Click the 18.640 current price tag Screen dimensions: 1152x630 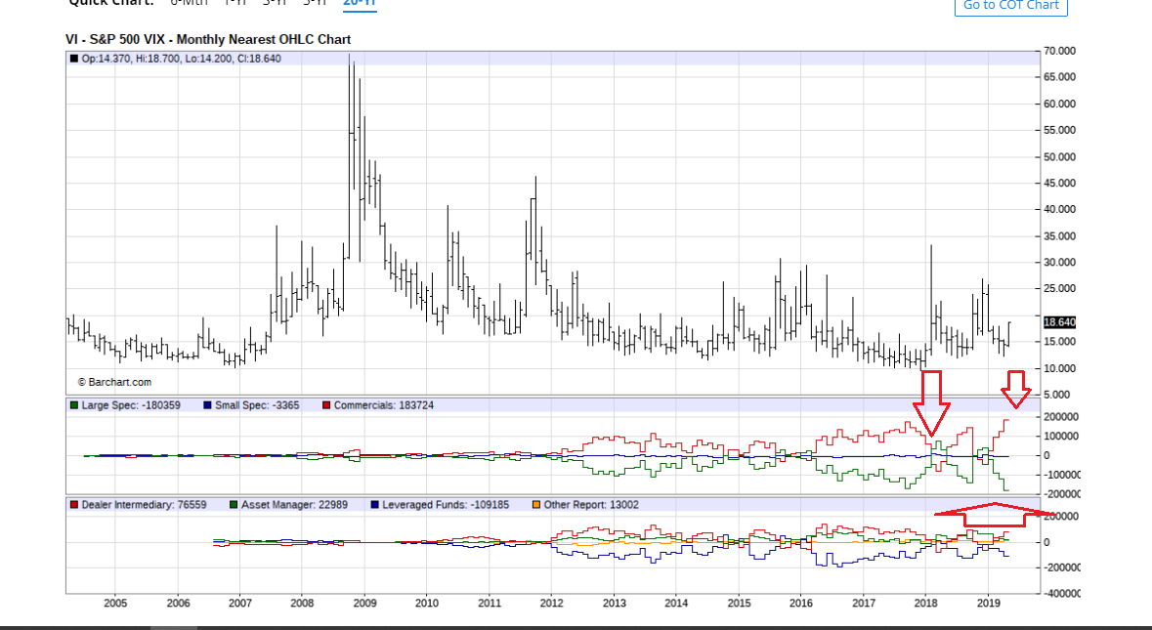coord(1059,322)
